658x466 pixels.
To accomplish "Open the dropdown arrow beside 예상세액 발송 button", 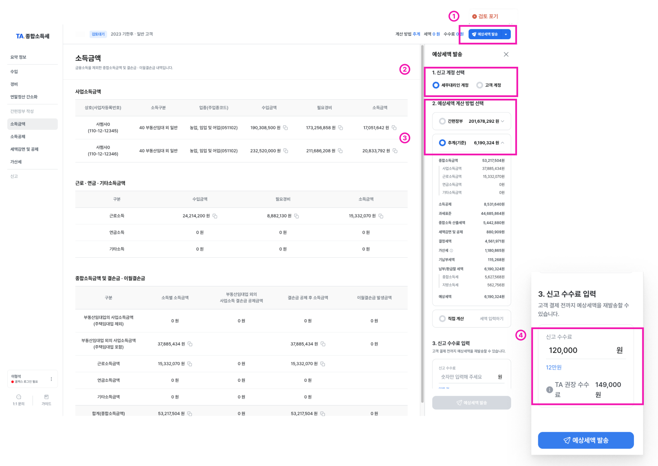I will (506, 34).
